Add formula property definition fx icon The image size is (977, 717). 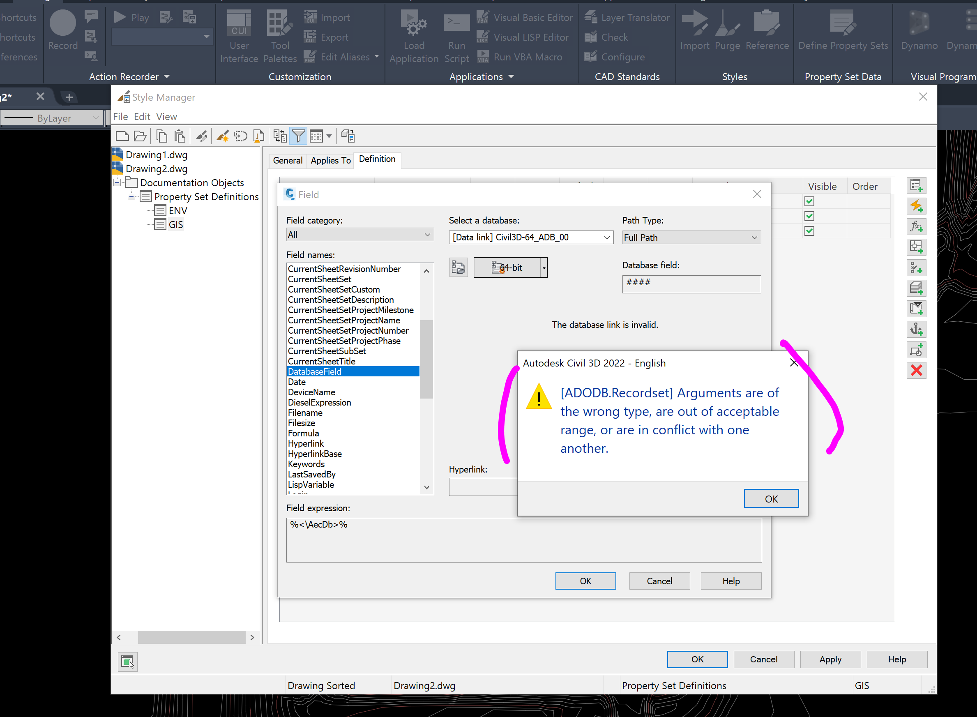tap(916, 226)
